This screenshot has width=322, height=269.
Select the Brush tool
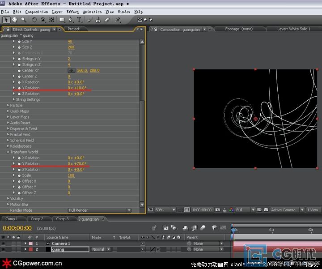coord(90,20)
